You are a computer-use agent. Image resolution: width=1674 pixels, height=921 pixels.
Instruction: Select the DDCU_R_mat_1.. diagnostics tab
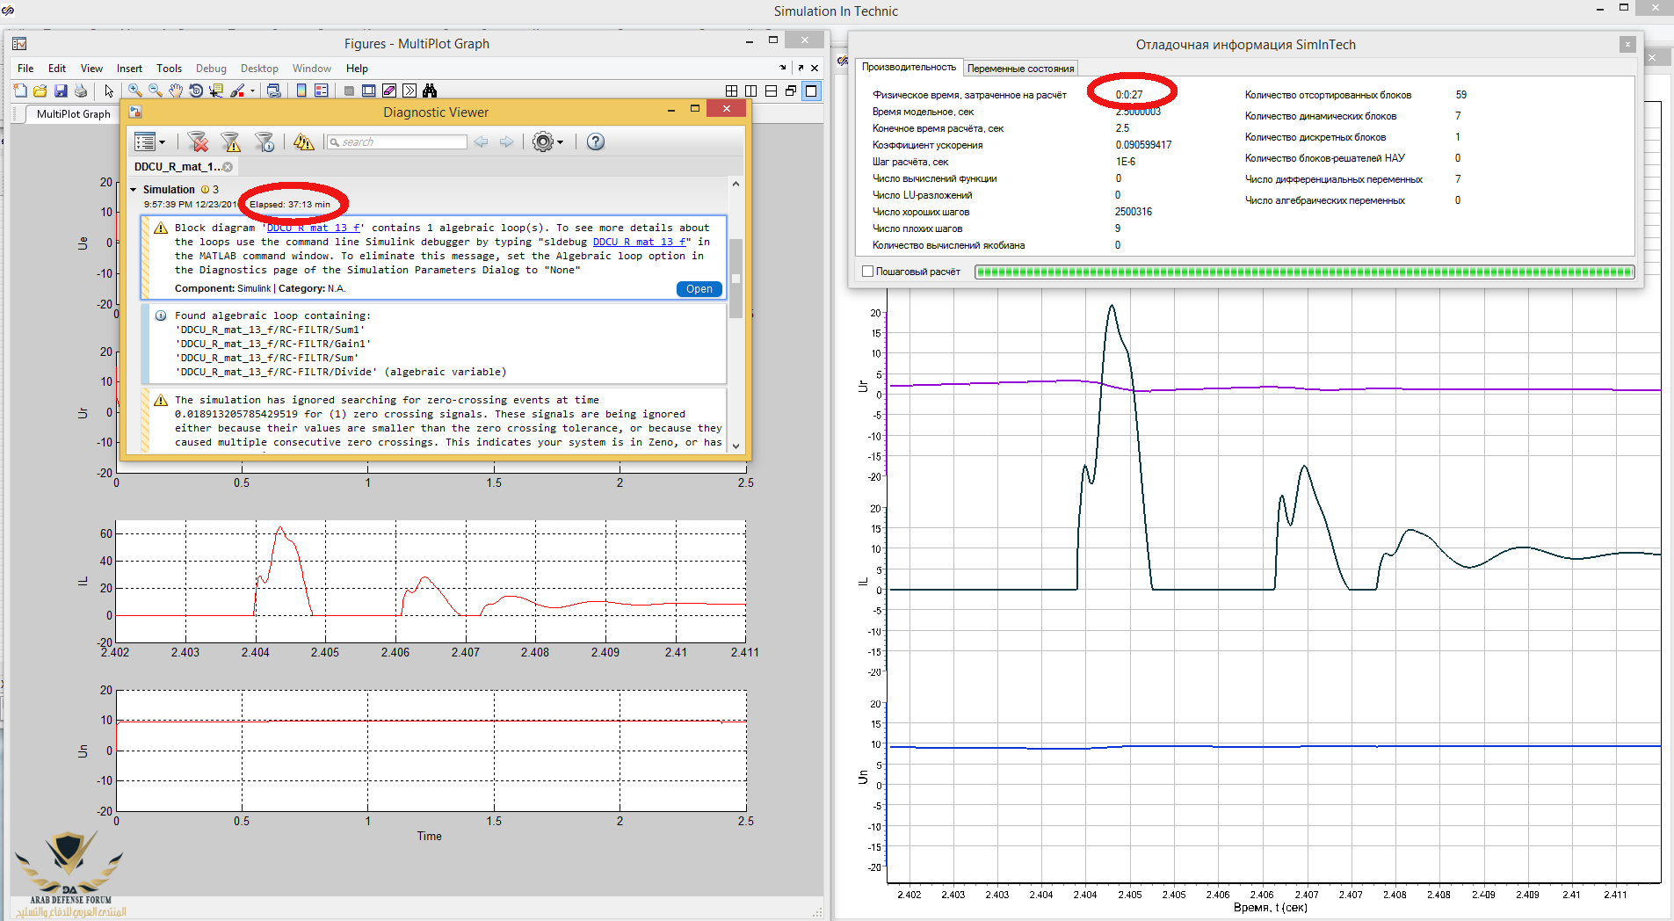(177, 167)
